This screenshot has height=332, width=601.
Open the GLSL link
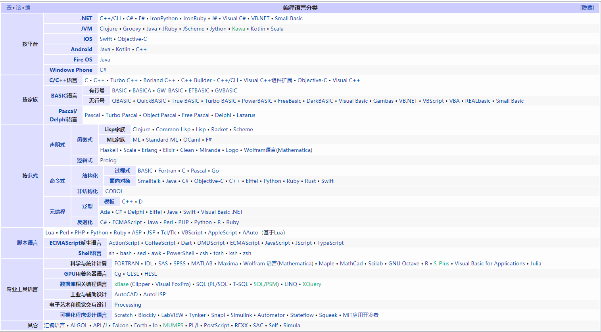click(133, 274)
